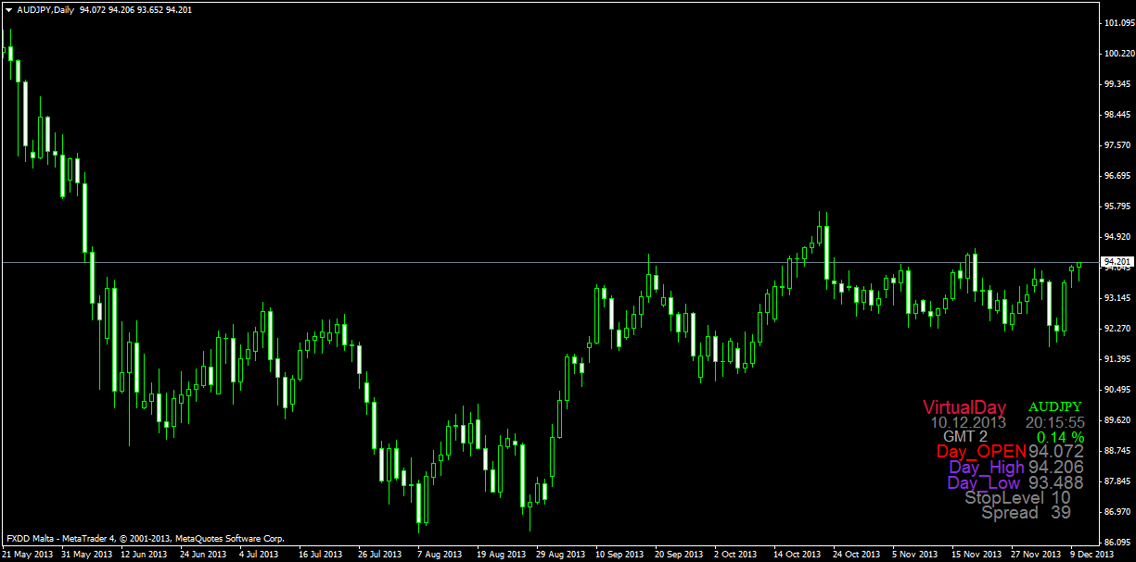The width and height of the screenshot is (1136, 562).
Task: Select the Spread 39 text
Action: point(1026,512)
